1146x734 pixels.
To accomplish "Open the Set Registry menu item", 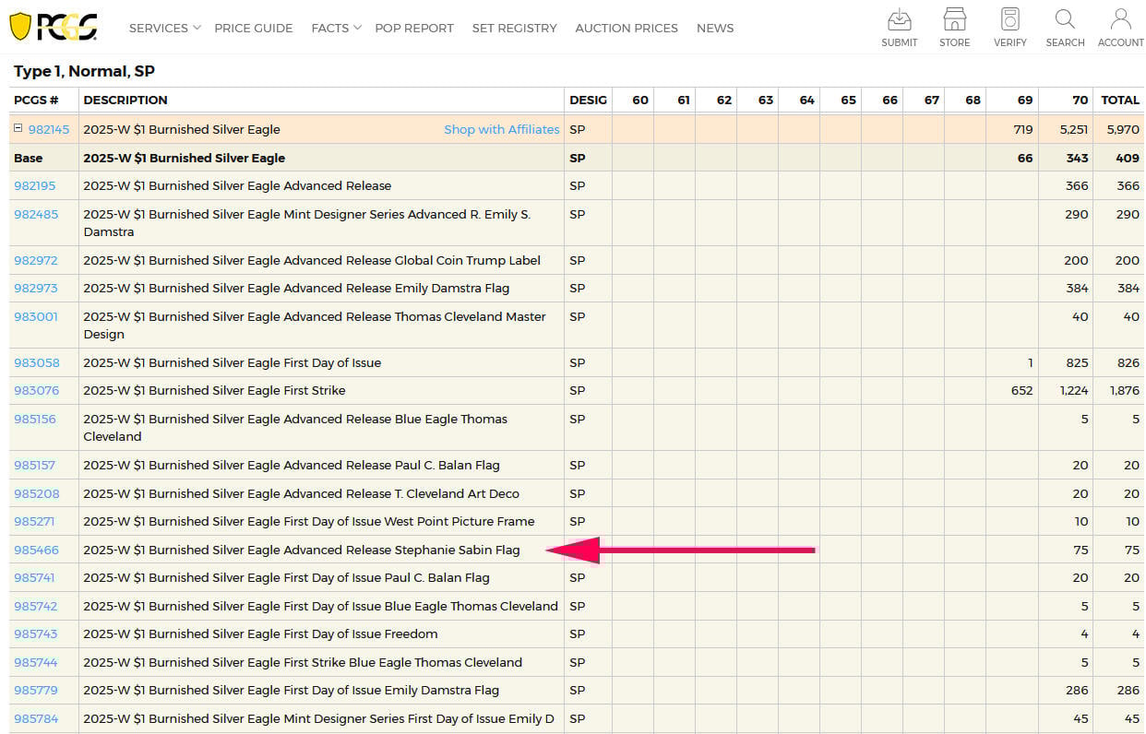I will tap(514, 28).
